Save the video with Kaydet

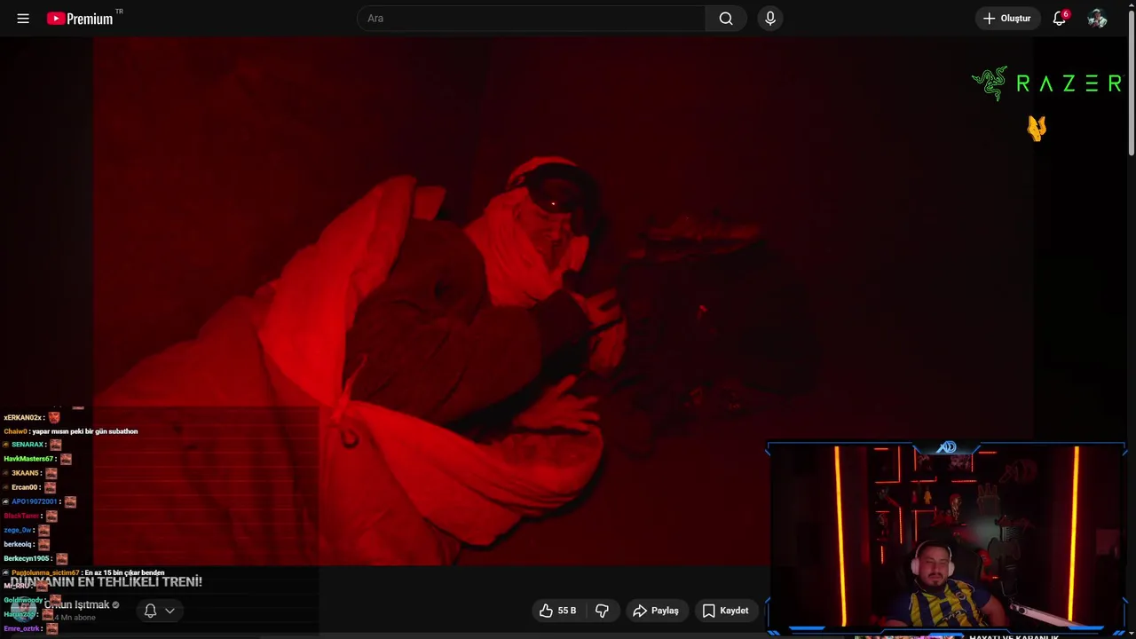(x=725, y=611)
